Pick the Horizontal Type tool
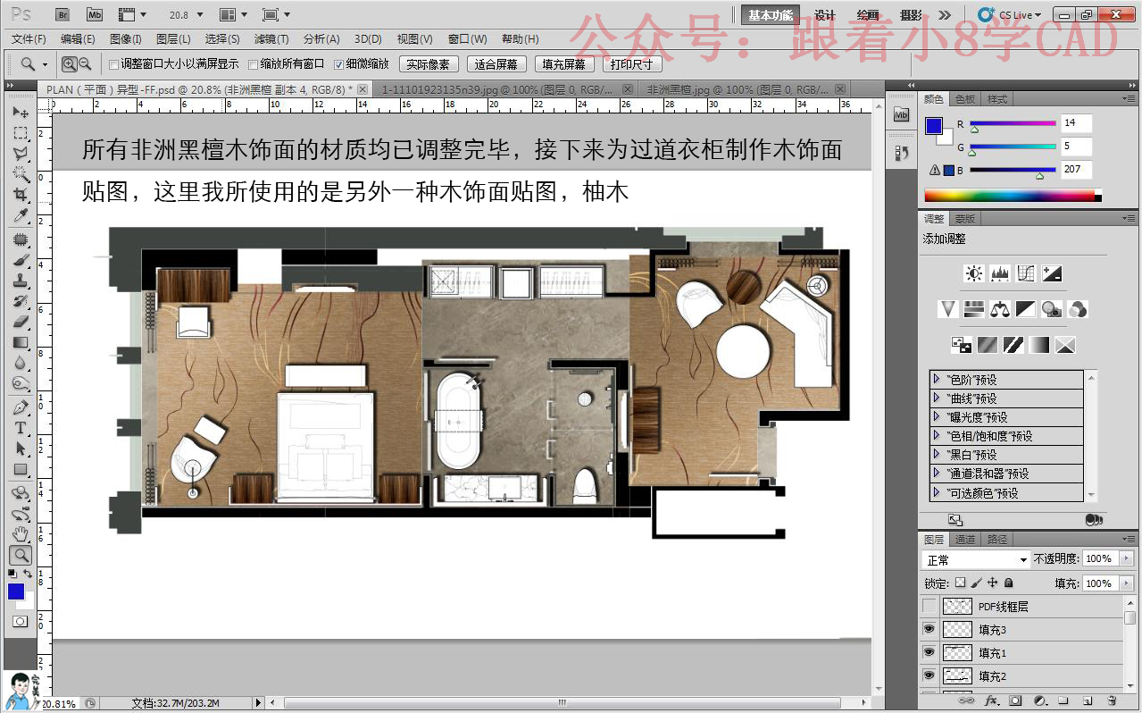 click(20, 428)
